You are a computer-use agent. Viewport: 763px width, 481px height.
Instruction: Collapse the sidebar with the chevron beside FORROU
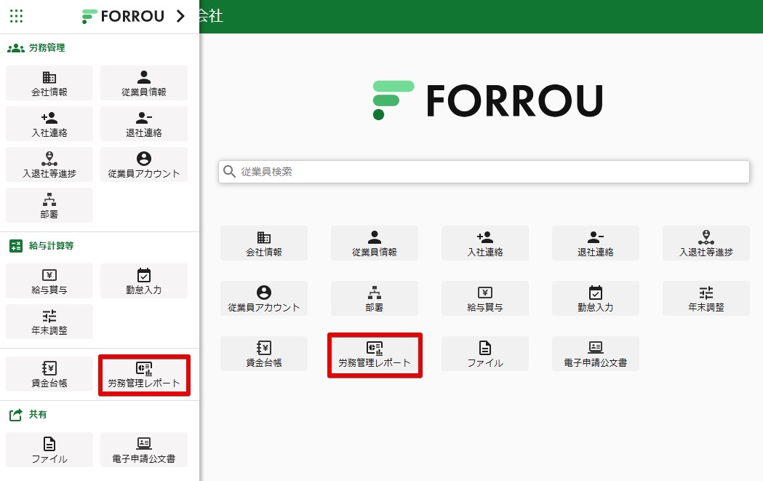(x=181, y=16)
